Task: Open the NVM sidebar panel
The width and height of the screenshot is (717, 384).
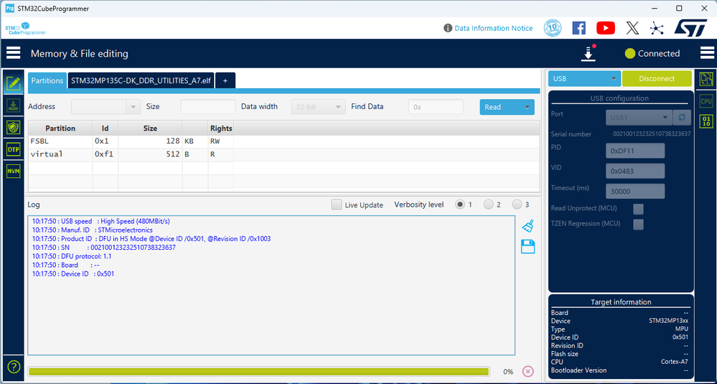Action: click(13, 172)
